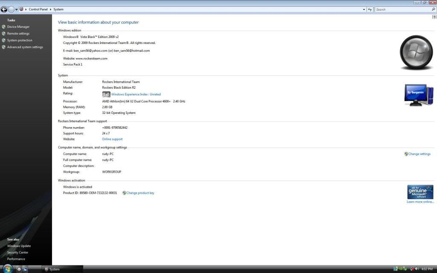Click the volume speaker tray icon

(x=417, y=269)
